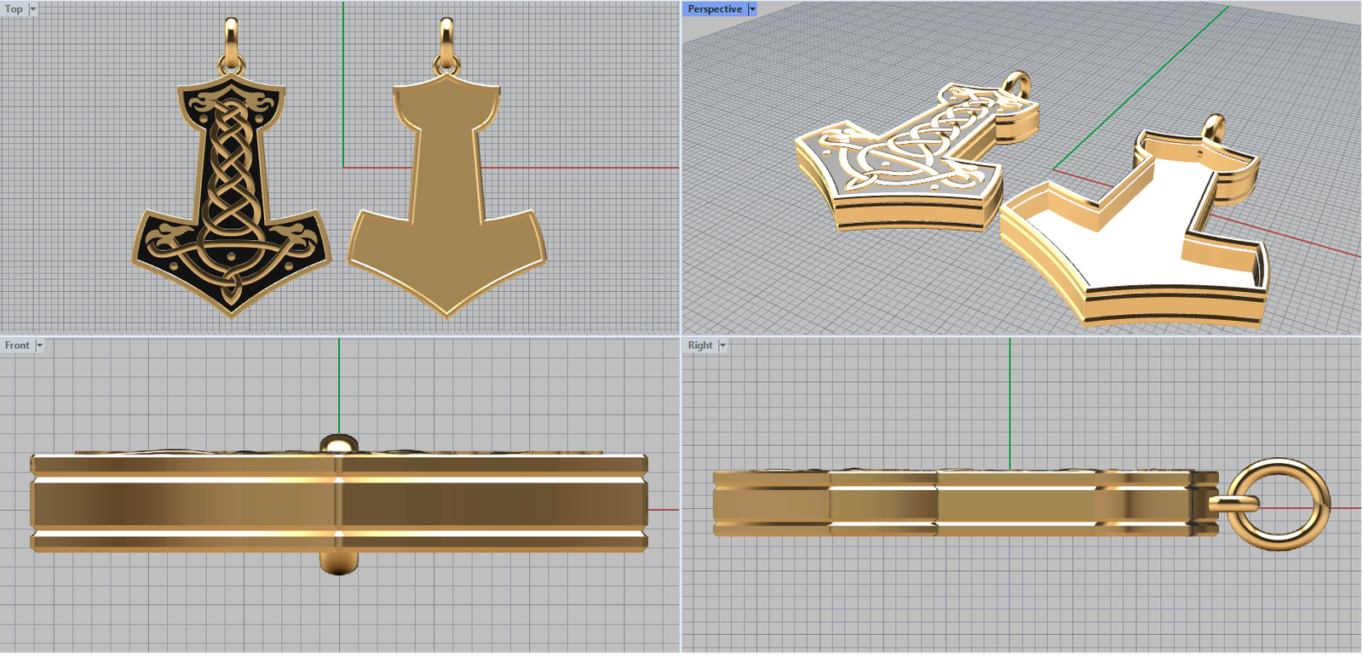Image resolution: width=1363 pixels, height=657 pixels.
Task: Expand the Perspective viewport menu arrow
Action: pyautogui.click(x=752, y=9)
